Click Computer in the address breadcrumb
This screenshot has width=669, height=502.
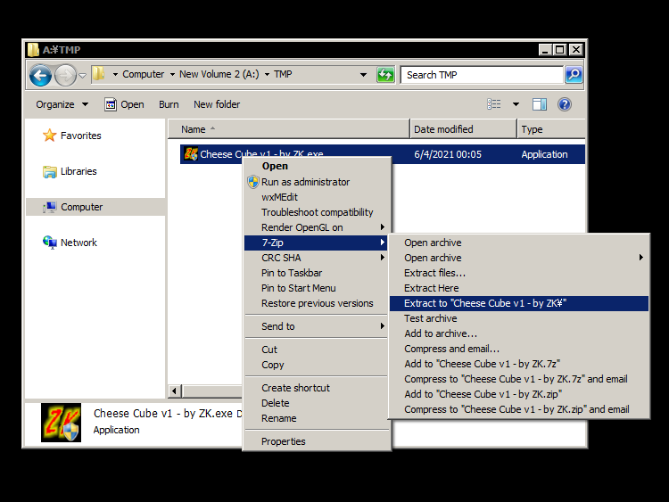(143, 74)
